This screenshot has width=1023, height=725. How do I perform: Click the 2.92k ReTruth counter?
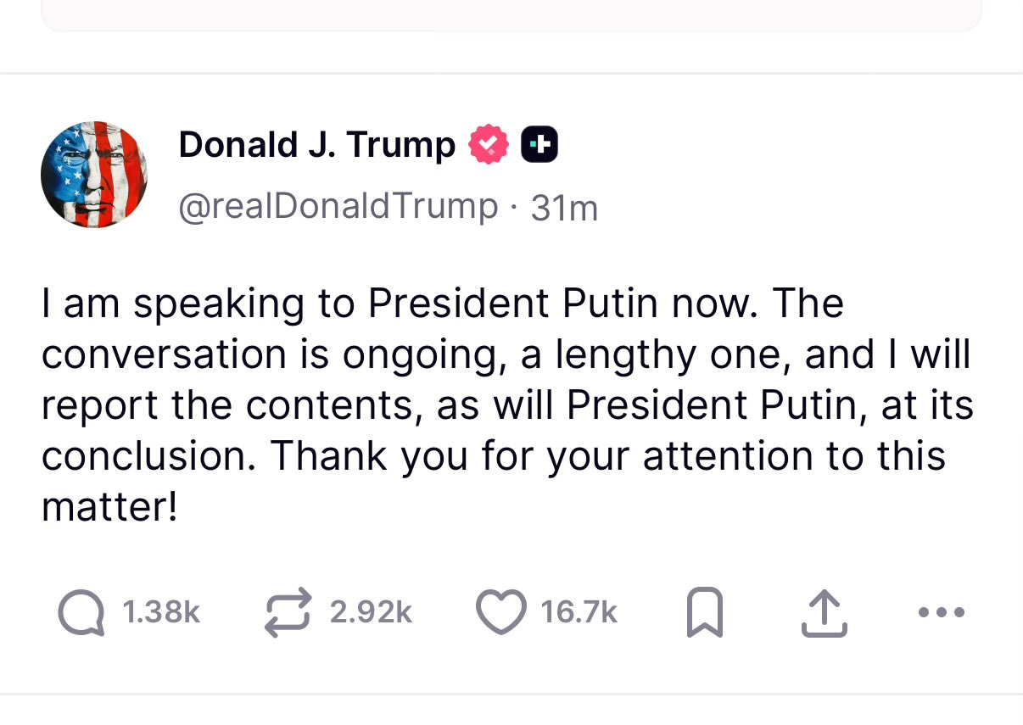pyautogui.click(x=370, y=612)
